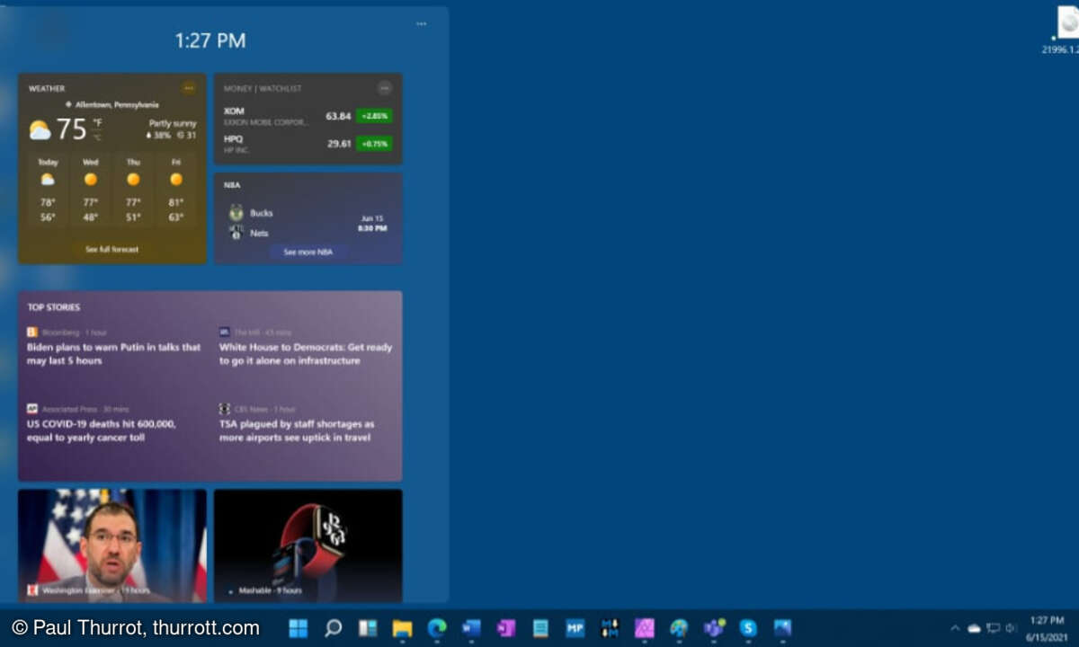Open network status tray icon

coord(994,628)
